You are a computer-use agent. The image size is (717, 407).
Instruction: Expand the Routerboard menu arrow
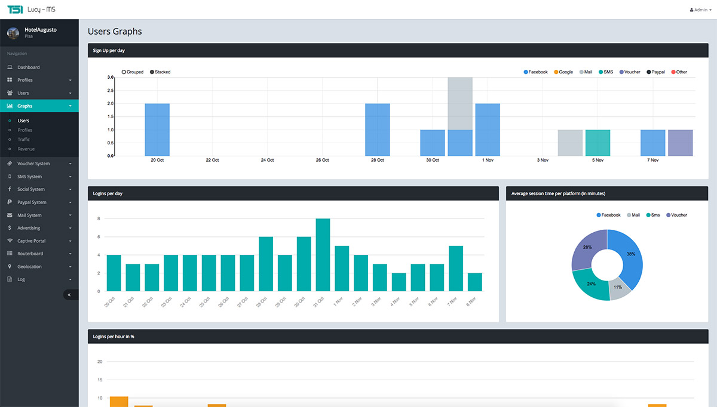70,254
